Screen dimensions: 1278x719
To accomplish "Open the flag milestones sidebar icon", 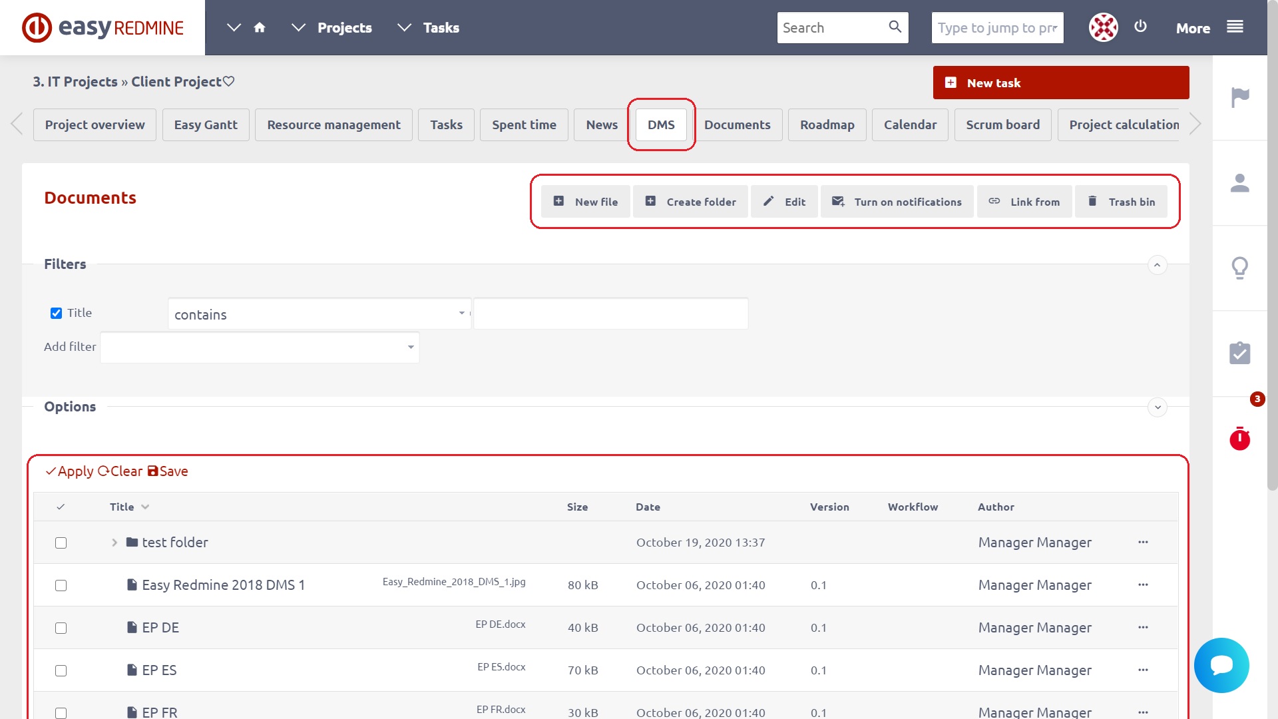I will 1239,97.
